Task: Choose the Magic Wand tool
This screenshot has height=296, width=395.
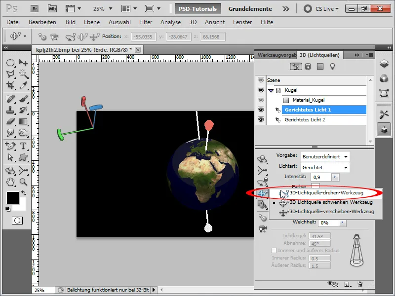Action: coord(23,74)
